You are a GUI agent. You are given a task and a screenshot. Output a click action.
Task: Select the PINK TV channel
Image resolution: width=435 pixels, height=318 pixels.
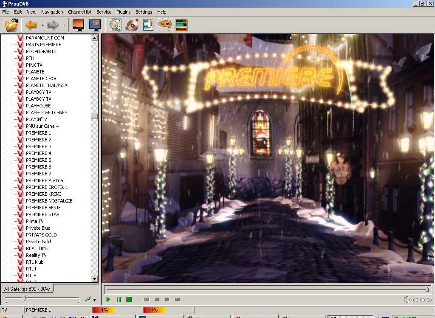coord(34,65)
